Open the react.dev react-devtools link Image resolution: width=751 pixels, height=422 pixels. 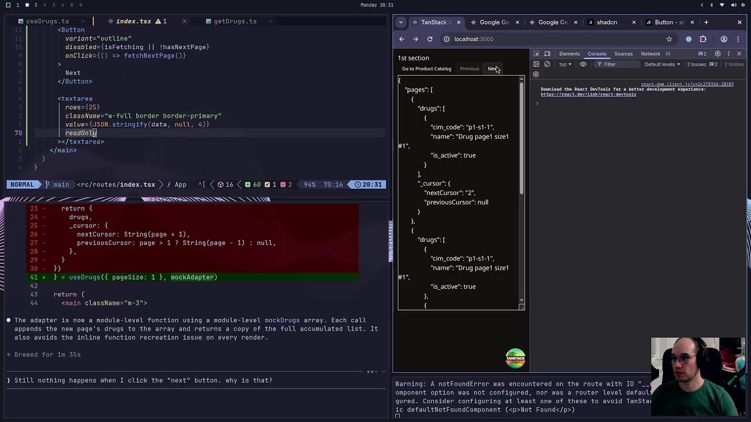coord(588,94)
